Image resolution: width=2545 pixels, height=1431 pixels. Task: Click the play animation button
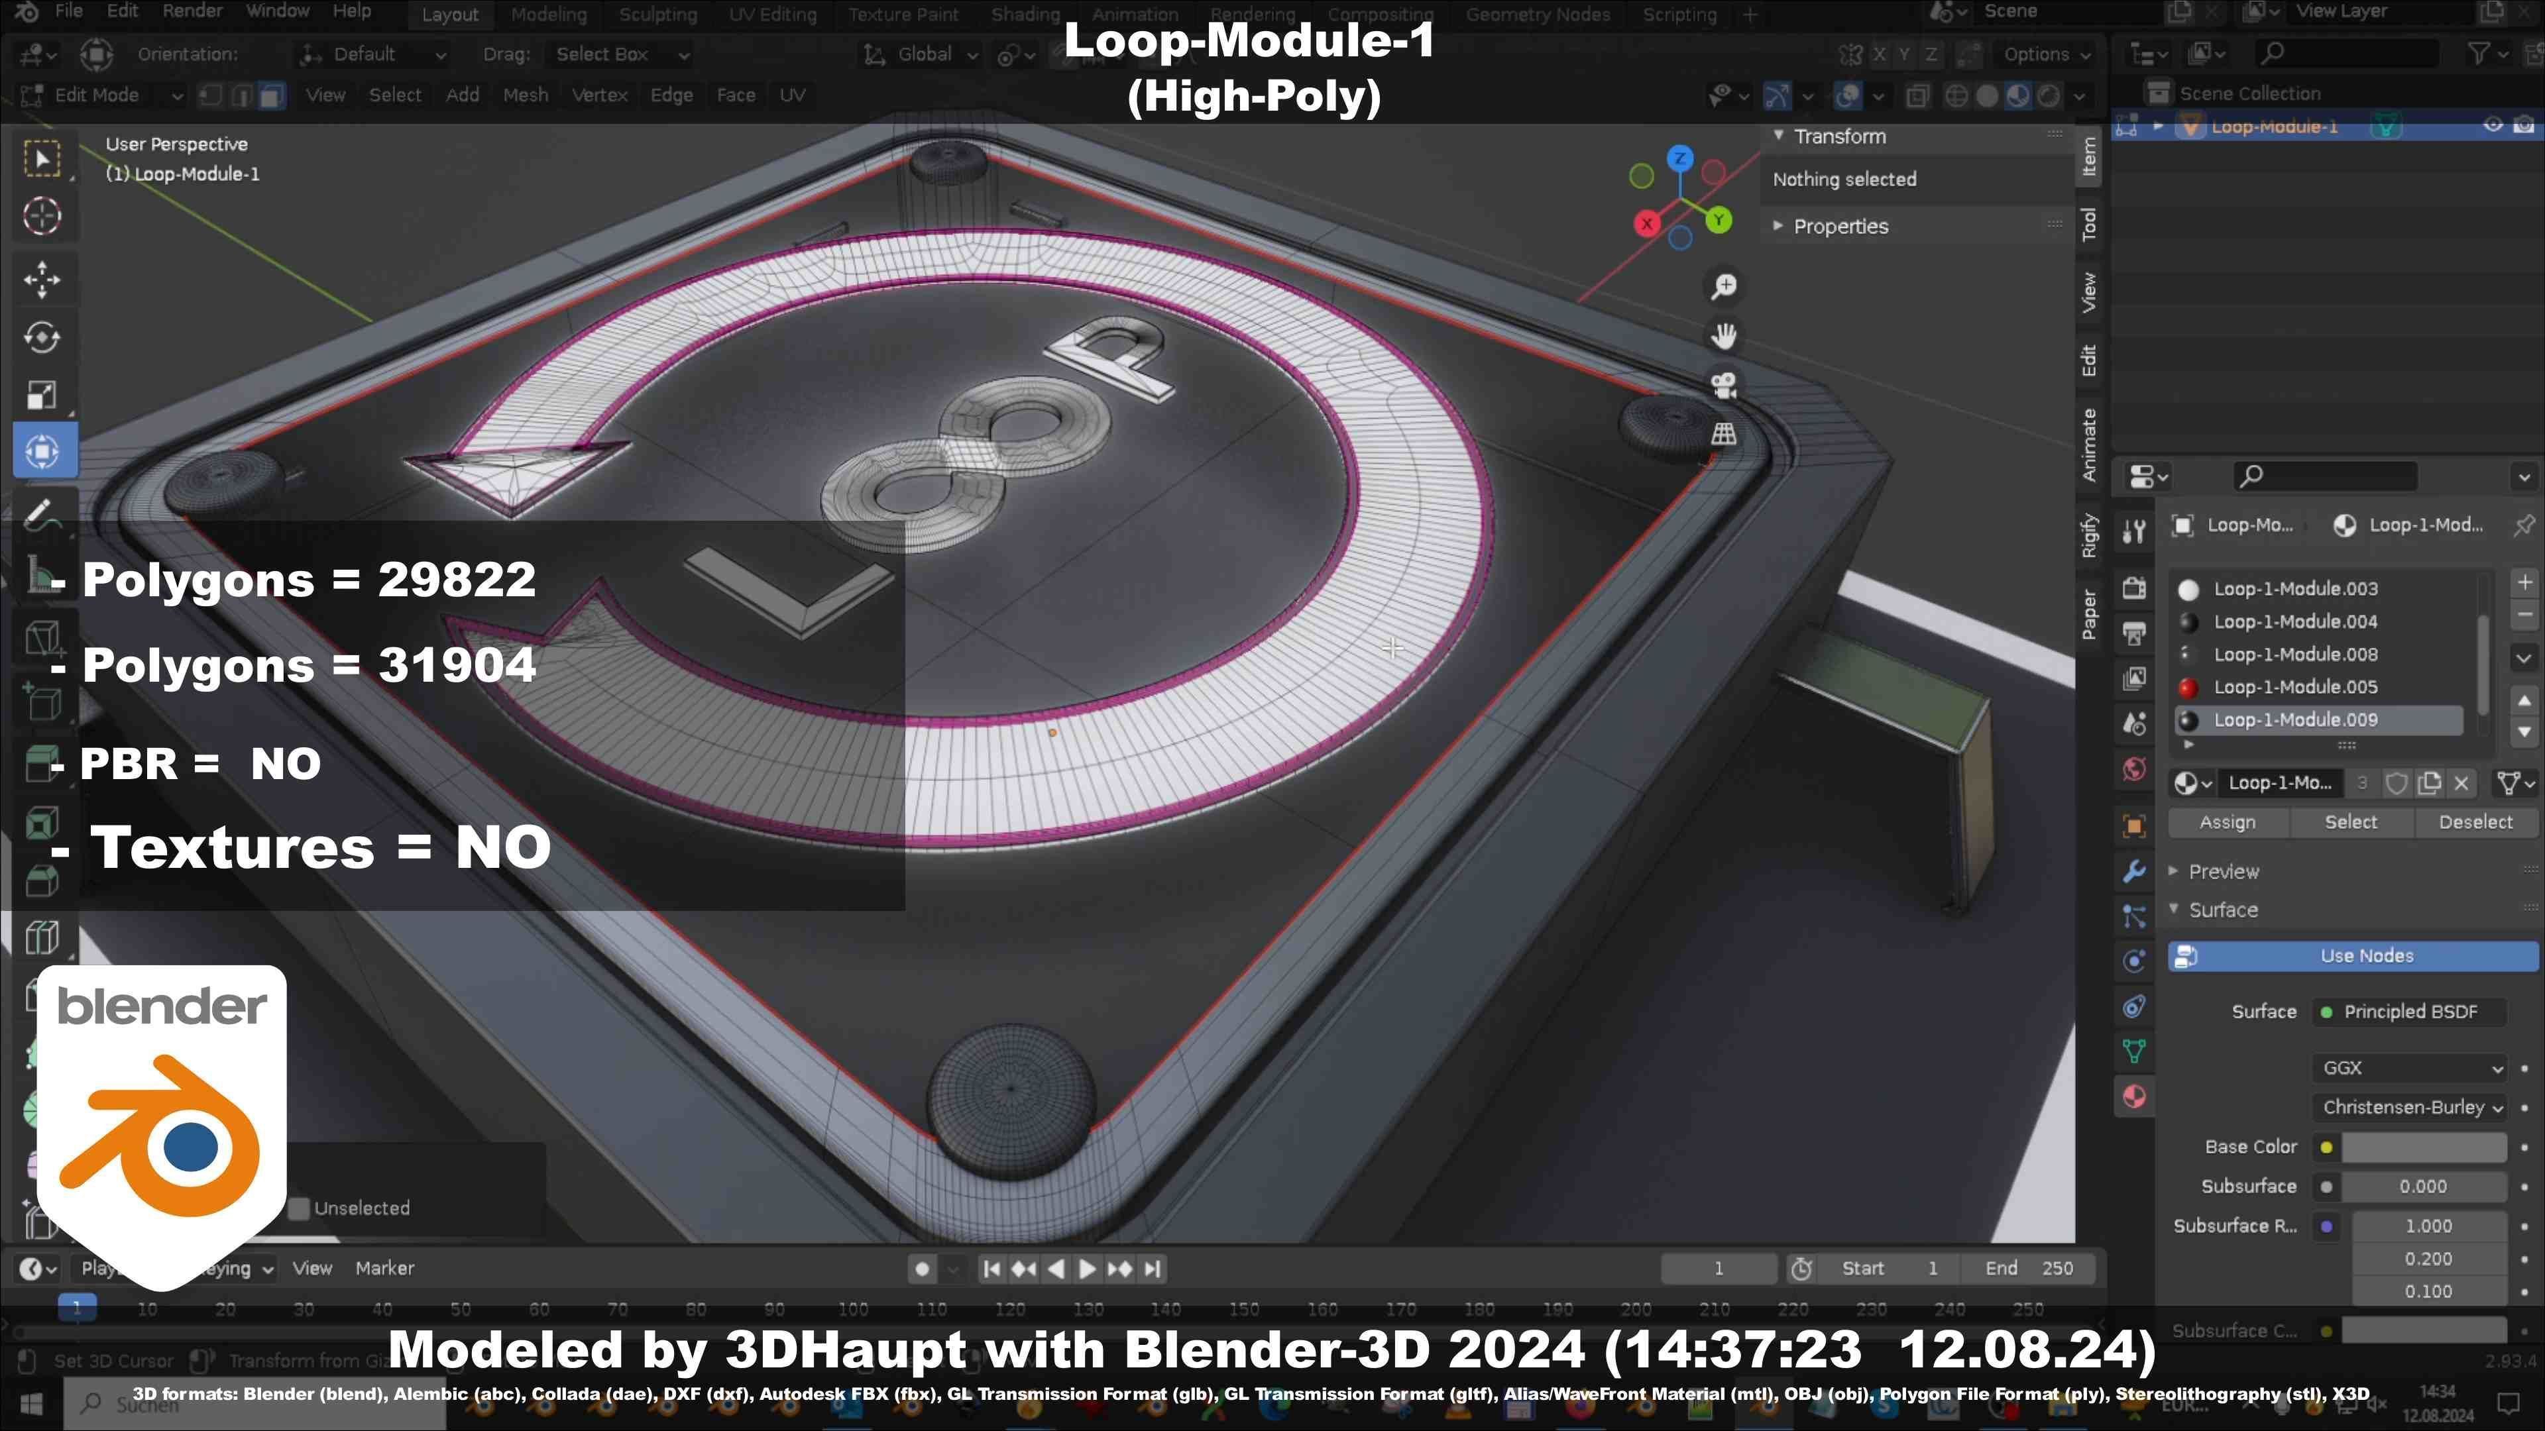click(1087, 1269)
